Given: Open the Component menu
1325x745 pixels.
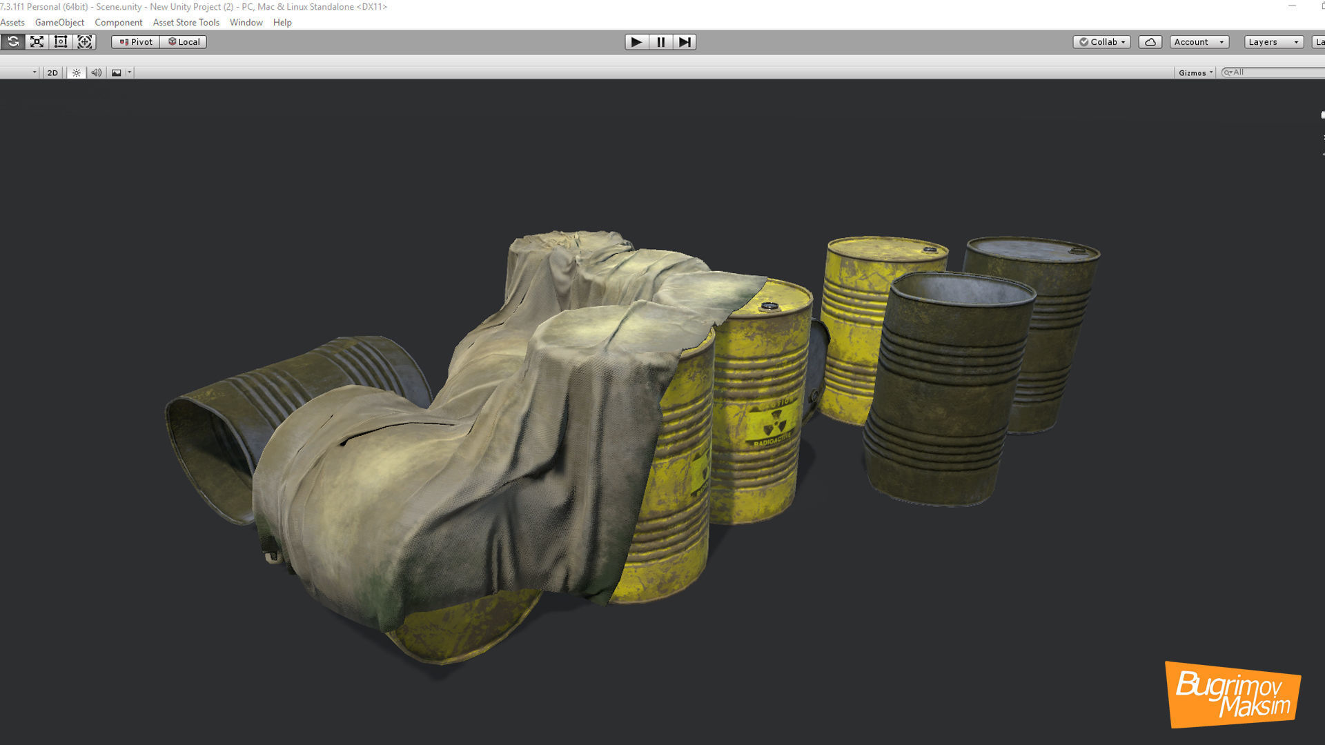Looking at the screenshot, I should (119, 23).
